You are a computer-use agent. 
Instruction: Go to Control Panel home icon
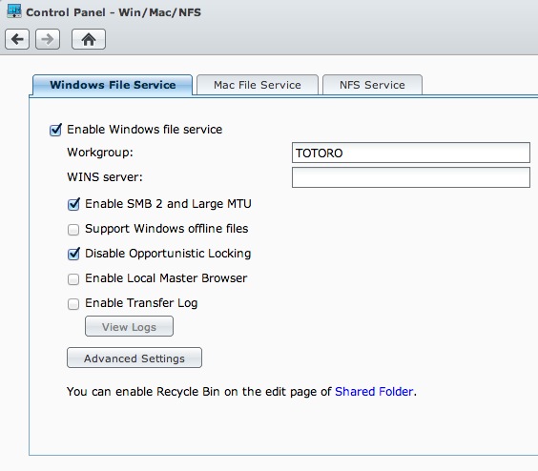[x=89, y=39]
